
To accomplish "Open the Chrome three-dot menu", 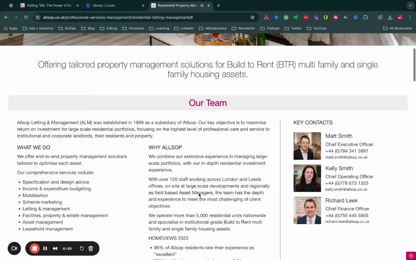I will 410,17.
